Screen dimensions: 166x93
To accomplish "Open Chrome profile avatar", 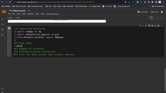I will coord(160,2).
